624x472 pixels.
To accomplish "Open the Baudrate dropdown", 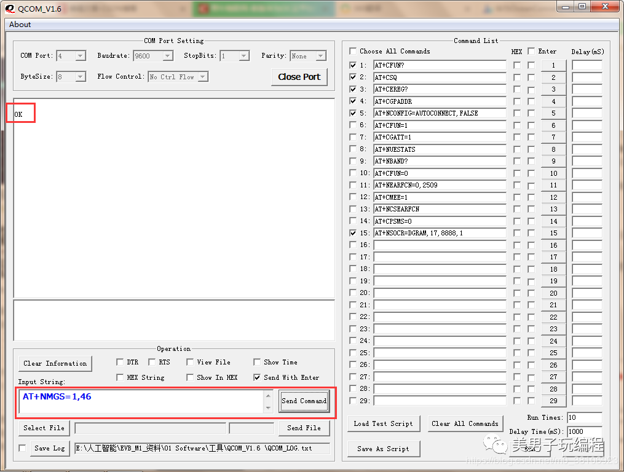I will click(x=168, y=56).
